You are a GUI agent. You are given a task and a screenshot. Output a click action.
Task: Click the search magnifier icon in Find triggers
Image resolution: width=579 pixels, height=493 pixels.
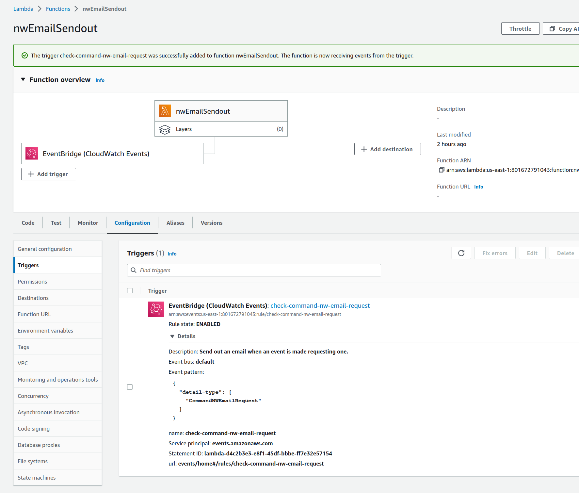pos(134,270)
